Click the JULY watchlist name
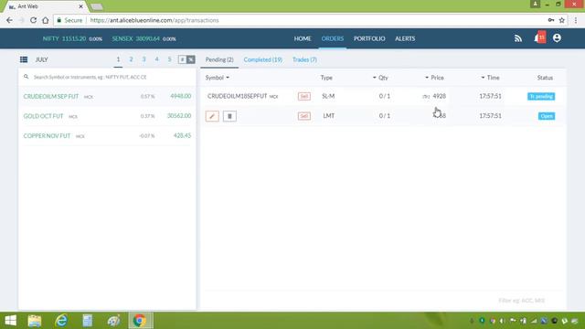The width and height of the screenshot is (585, 329). tap(41, 59)
